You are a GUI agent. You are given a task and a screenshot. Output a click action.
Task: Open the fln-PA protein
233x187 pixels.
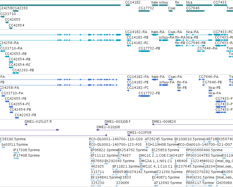(182, 82)
